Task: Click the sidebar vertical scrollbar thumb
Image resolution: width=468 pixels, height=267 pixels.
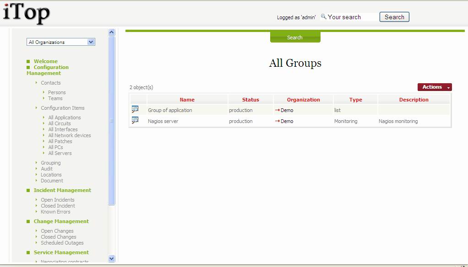Action: tap(112, 120)
